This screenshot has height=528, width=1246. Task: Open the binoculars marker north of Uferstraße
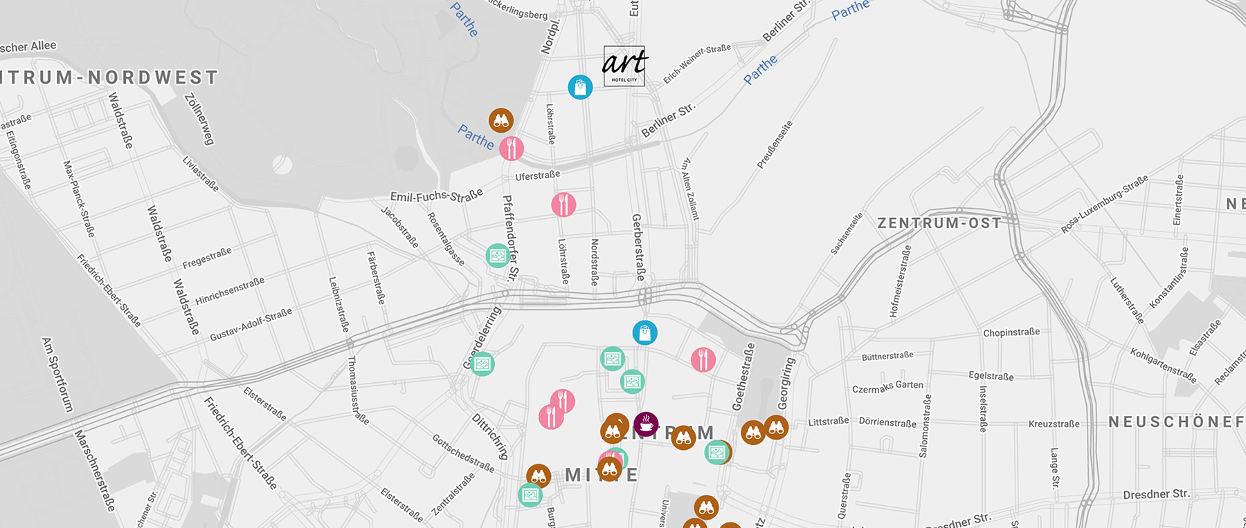click(501, 120)
